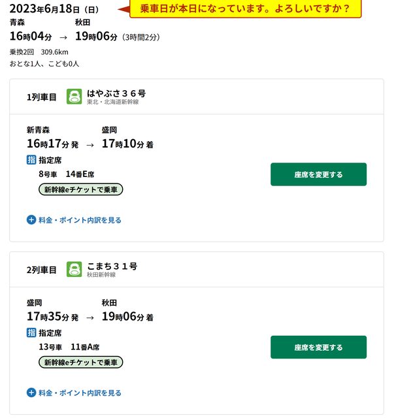
Task: Click the yellow 乗車日が本日になっています warning banner
Action: tap(245, 9)
